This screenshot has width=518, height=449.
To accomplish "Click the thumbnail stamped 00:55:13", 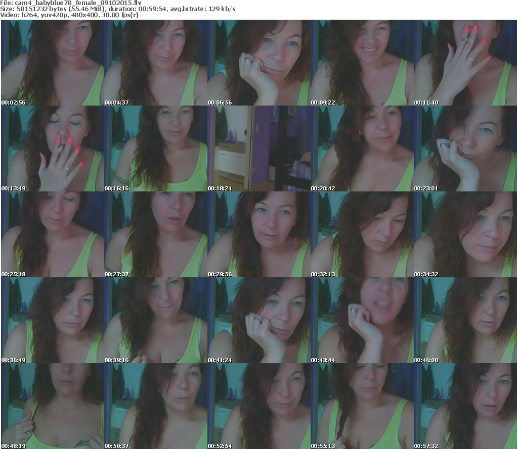I will tap(362, 406).
